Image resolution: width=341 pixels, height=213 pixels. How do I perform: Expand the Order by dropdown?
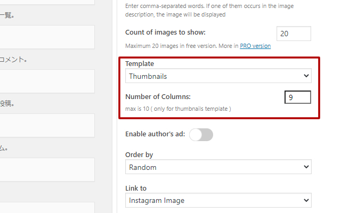(x=219, y=167)
